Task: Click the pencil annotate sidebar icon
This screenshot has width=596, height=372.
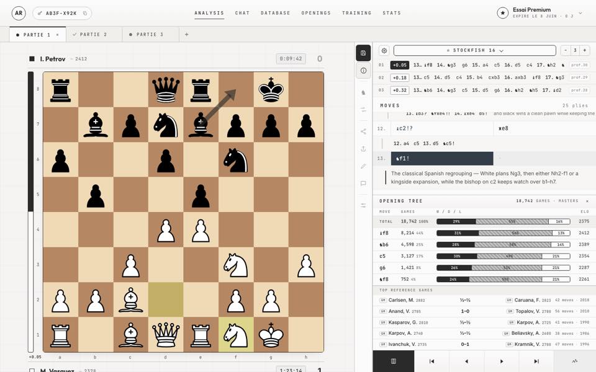Action: [x=363, y=166]
